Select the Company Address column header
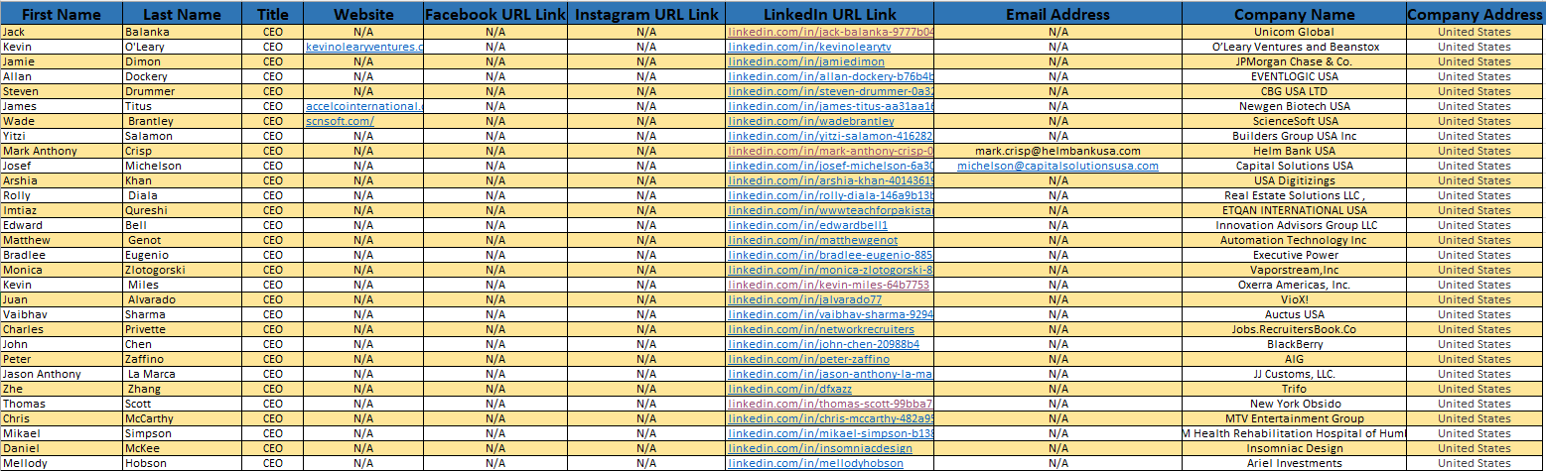Screen dimensions: 1546x471 [1475, 14]
